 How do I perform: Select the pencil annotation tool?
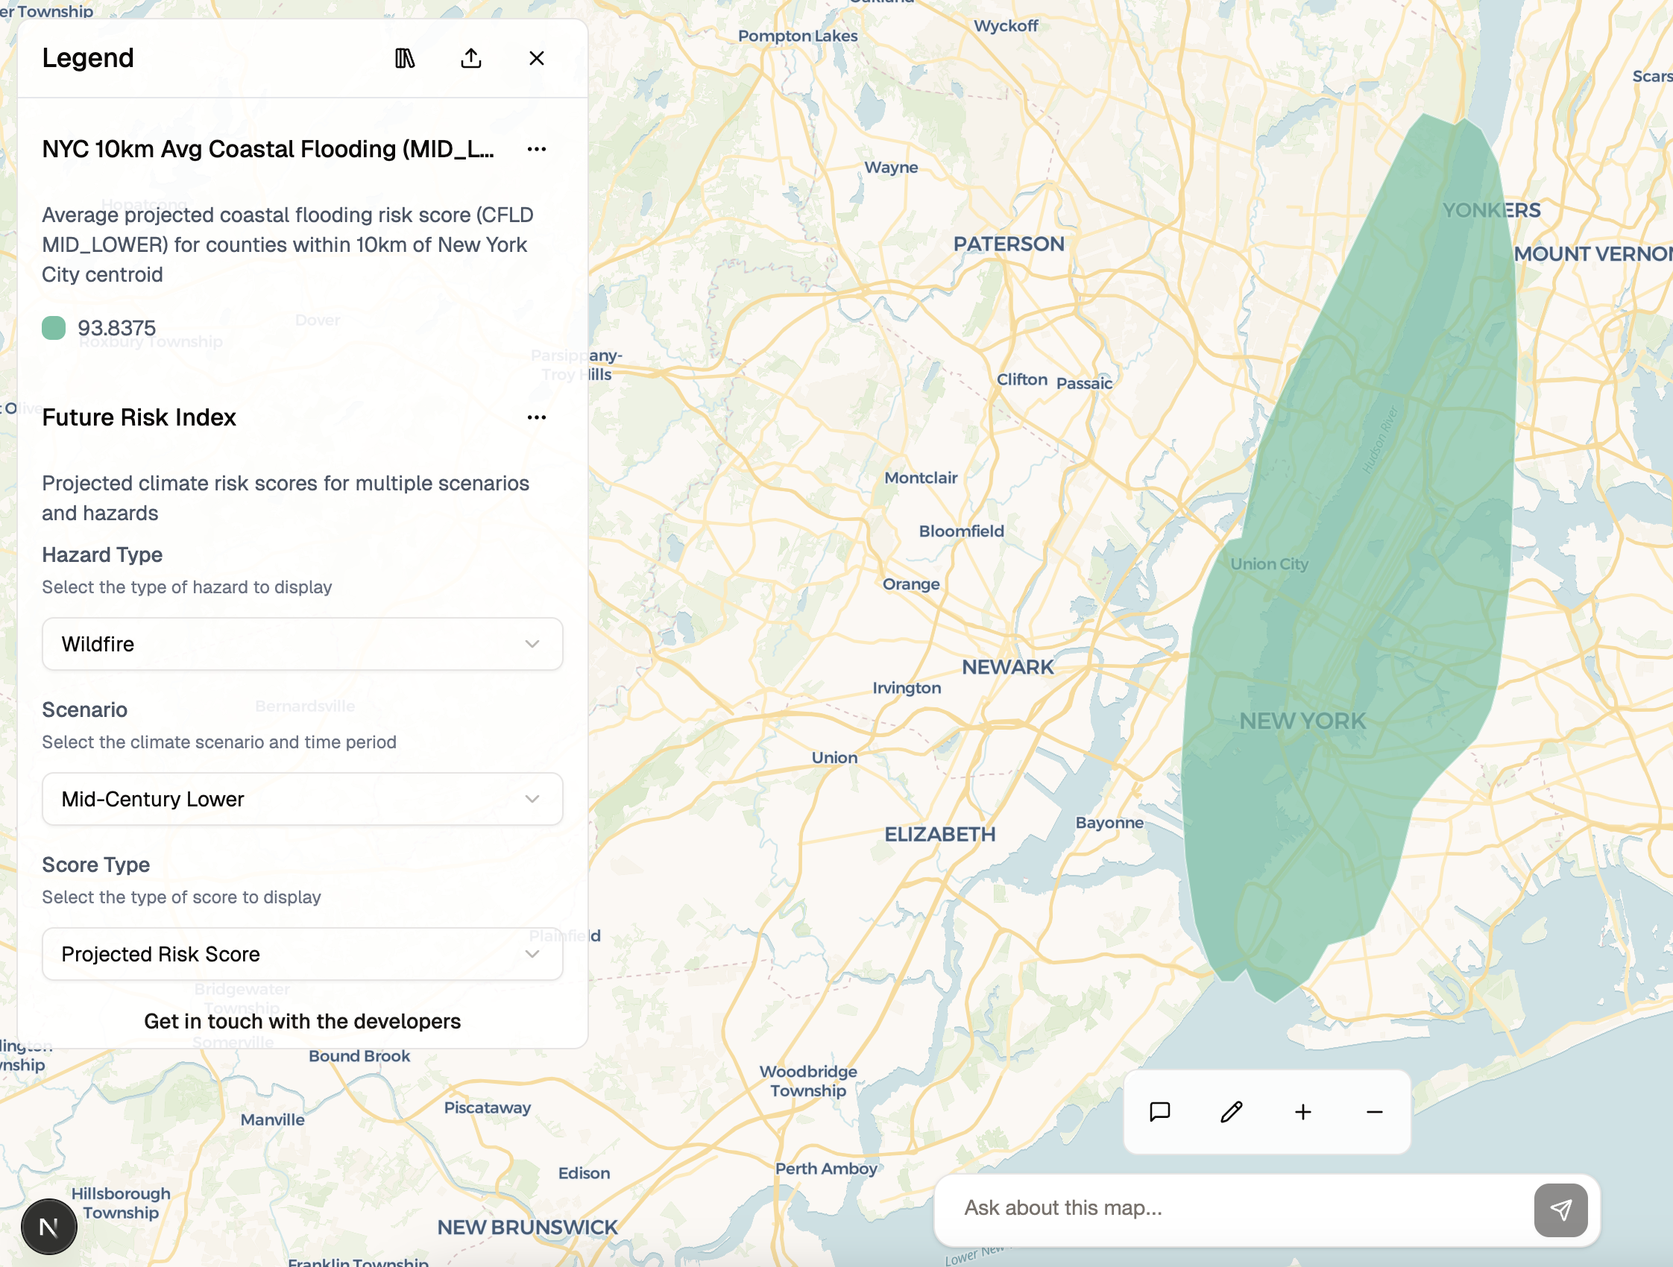click(1231, 1111)
